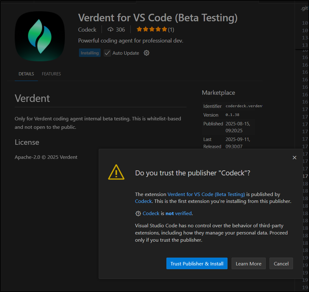This screenshot has width=309, height=292.
Task: Click the extension title heading text
Action: tap(158, 18)
